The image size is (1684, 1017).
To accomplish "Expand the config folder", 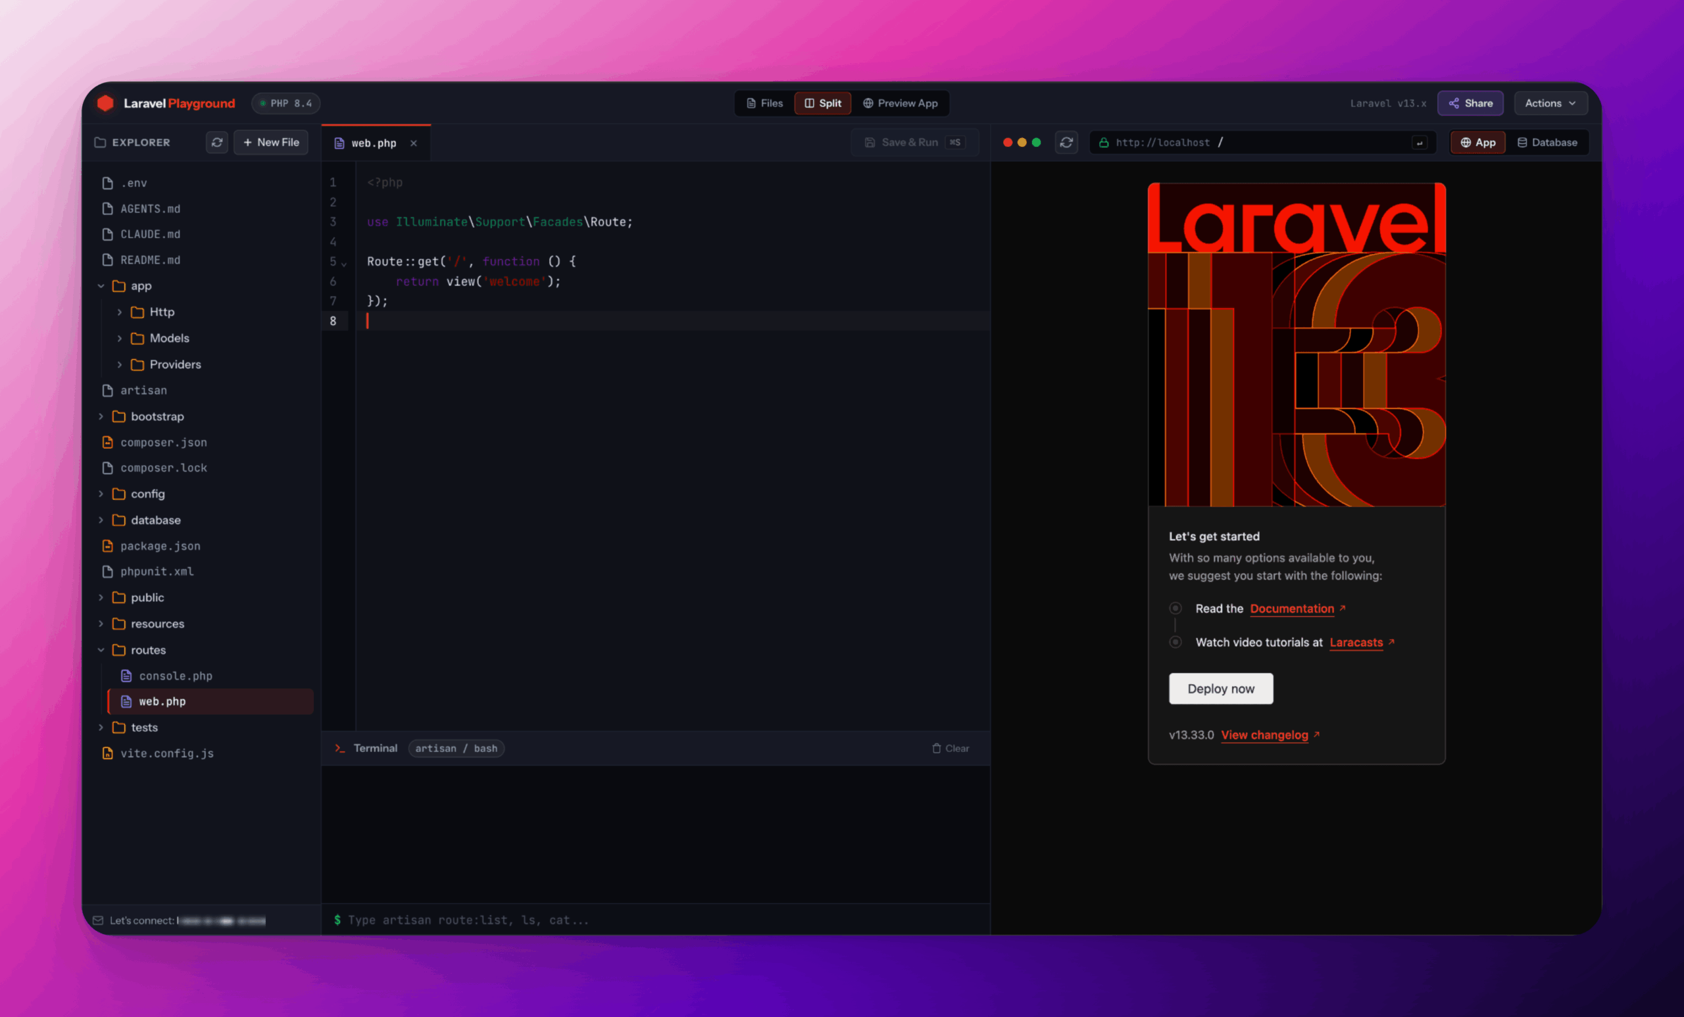I will [x=101, y=493].
